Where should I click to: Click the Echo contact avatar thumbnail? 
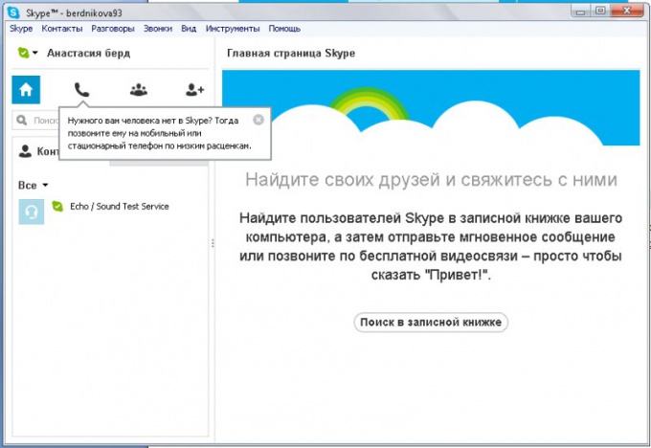coord(32,212)
